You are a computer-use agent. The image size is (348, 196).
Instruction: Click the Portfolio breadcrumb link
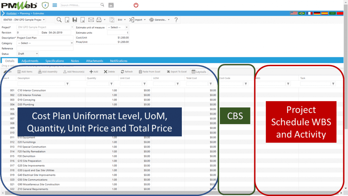[x=11, y=13]
